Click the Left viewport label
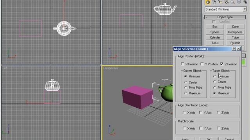The height and width of the screenshot is (140, 250). tap(5, 68)
